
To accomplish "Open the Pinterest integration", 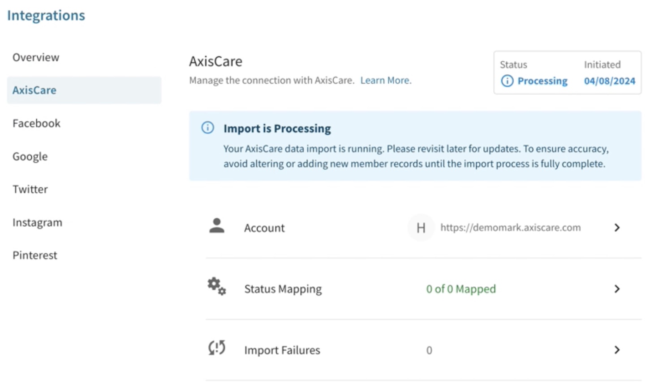I will [35, 255].
